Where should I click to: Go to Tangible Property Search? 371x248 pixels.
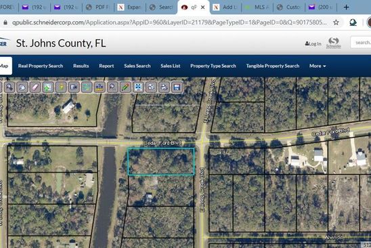(x=273, y=66)
